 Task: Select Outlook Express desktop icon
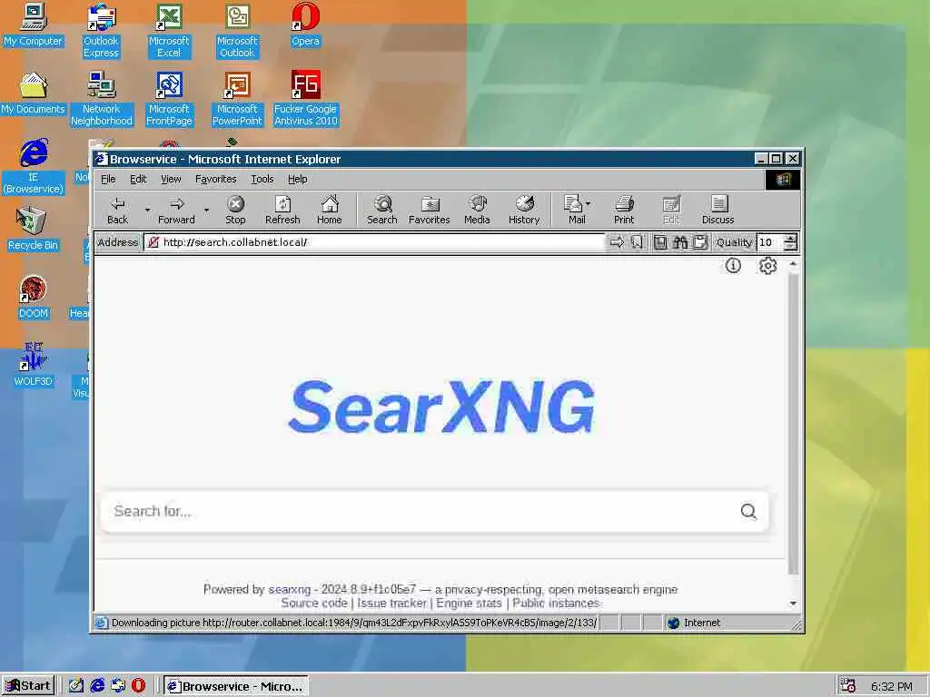coord(101,31)
